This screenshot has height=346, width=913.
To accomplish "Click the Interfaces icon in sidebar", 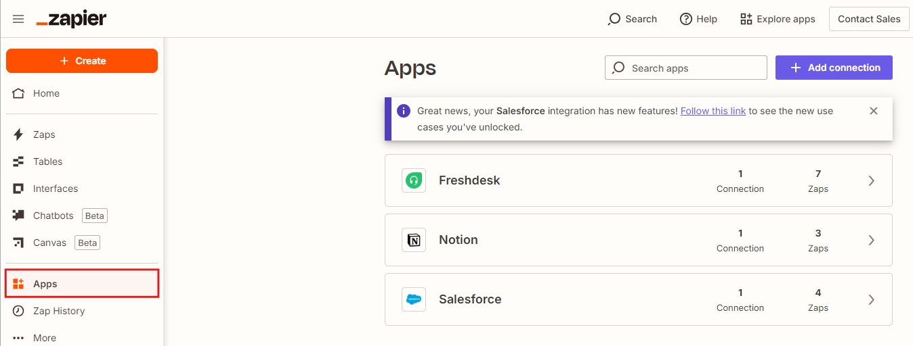I will tap(18, 189).
